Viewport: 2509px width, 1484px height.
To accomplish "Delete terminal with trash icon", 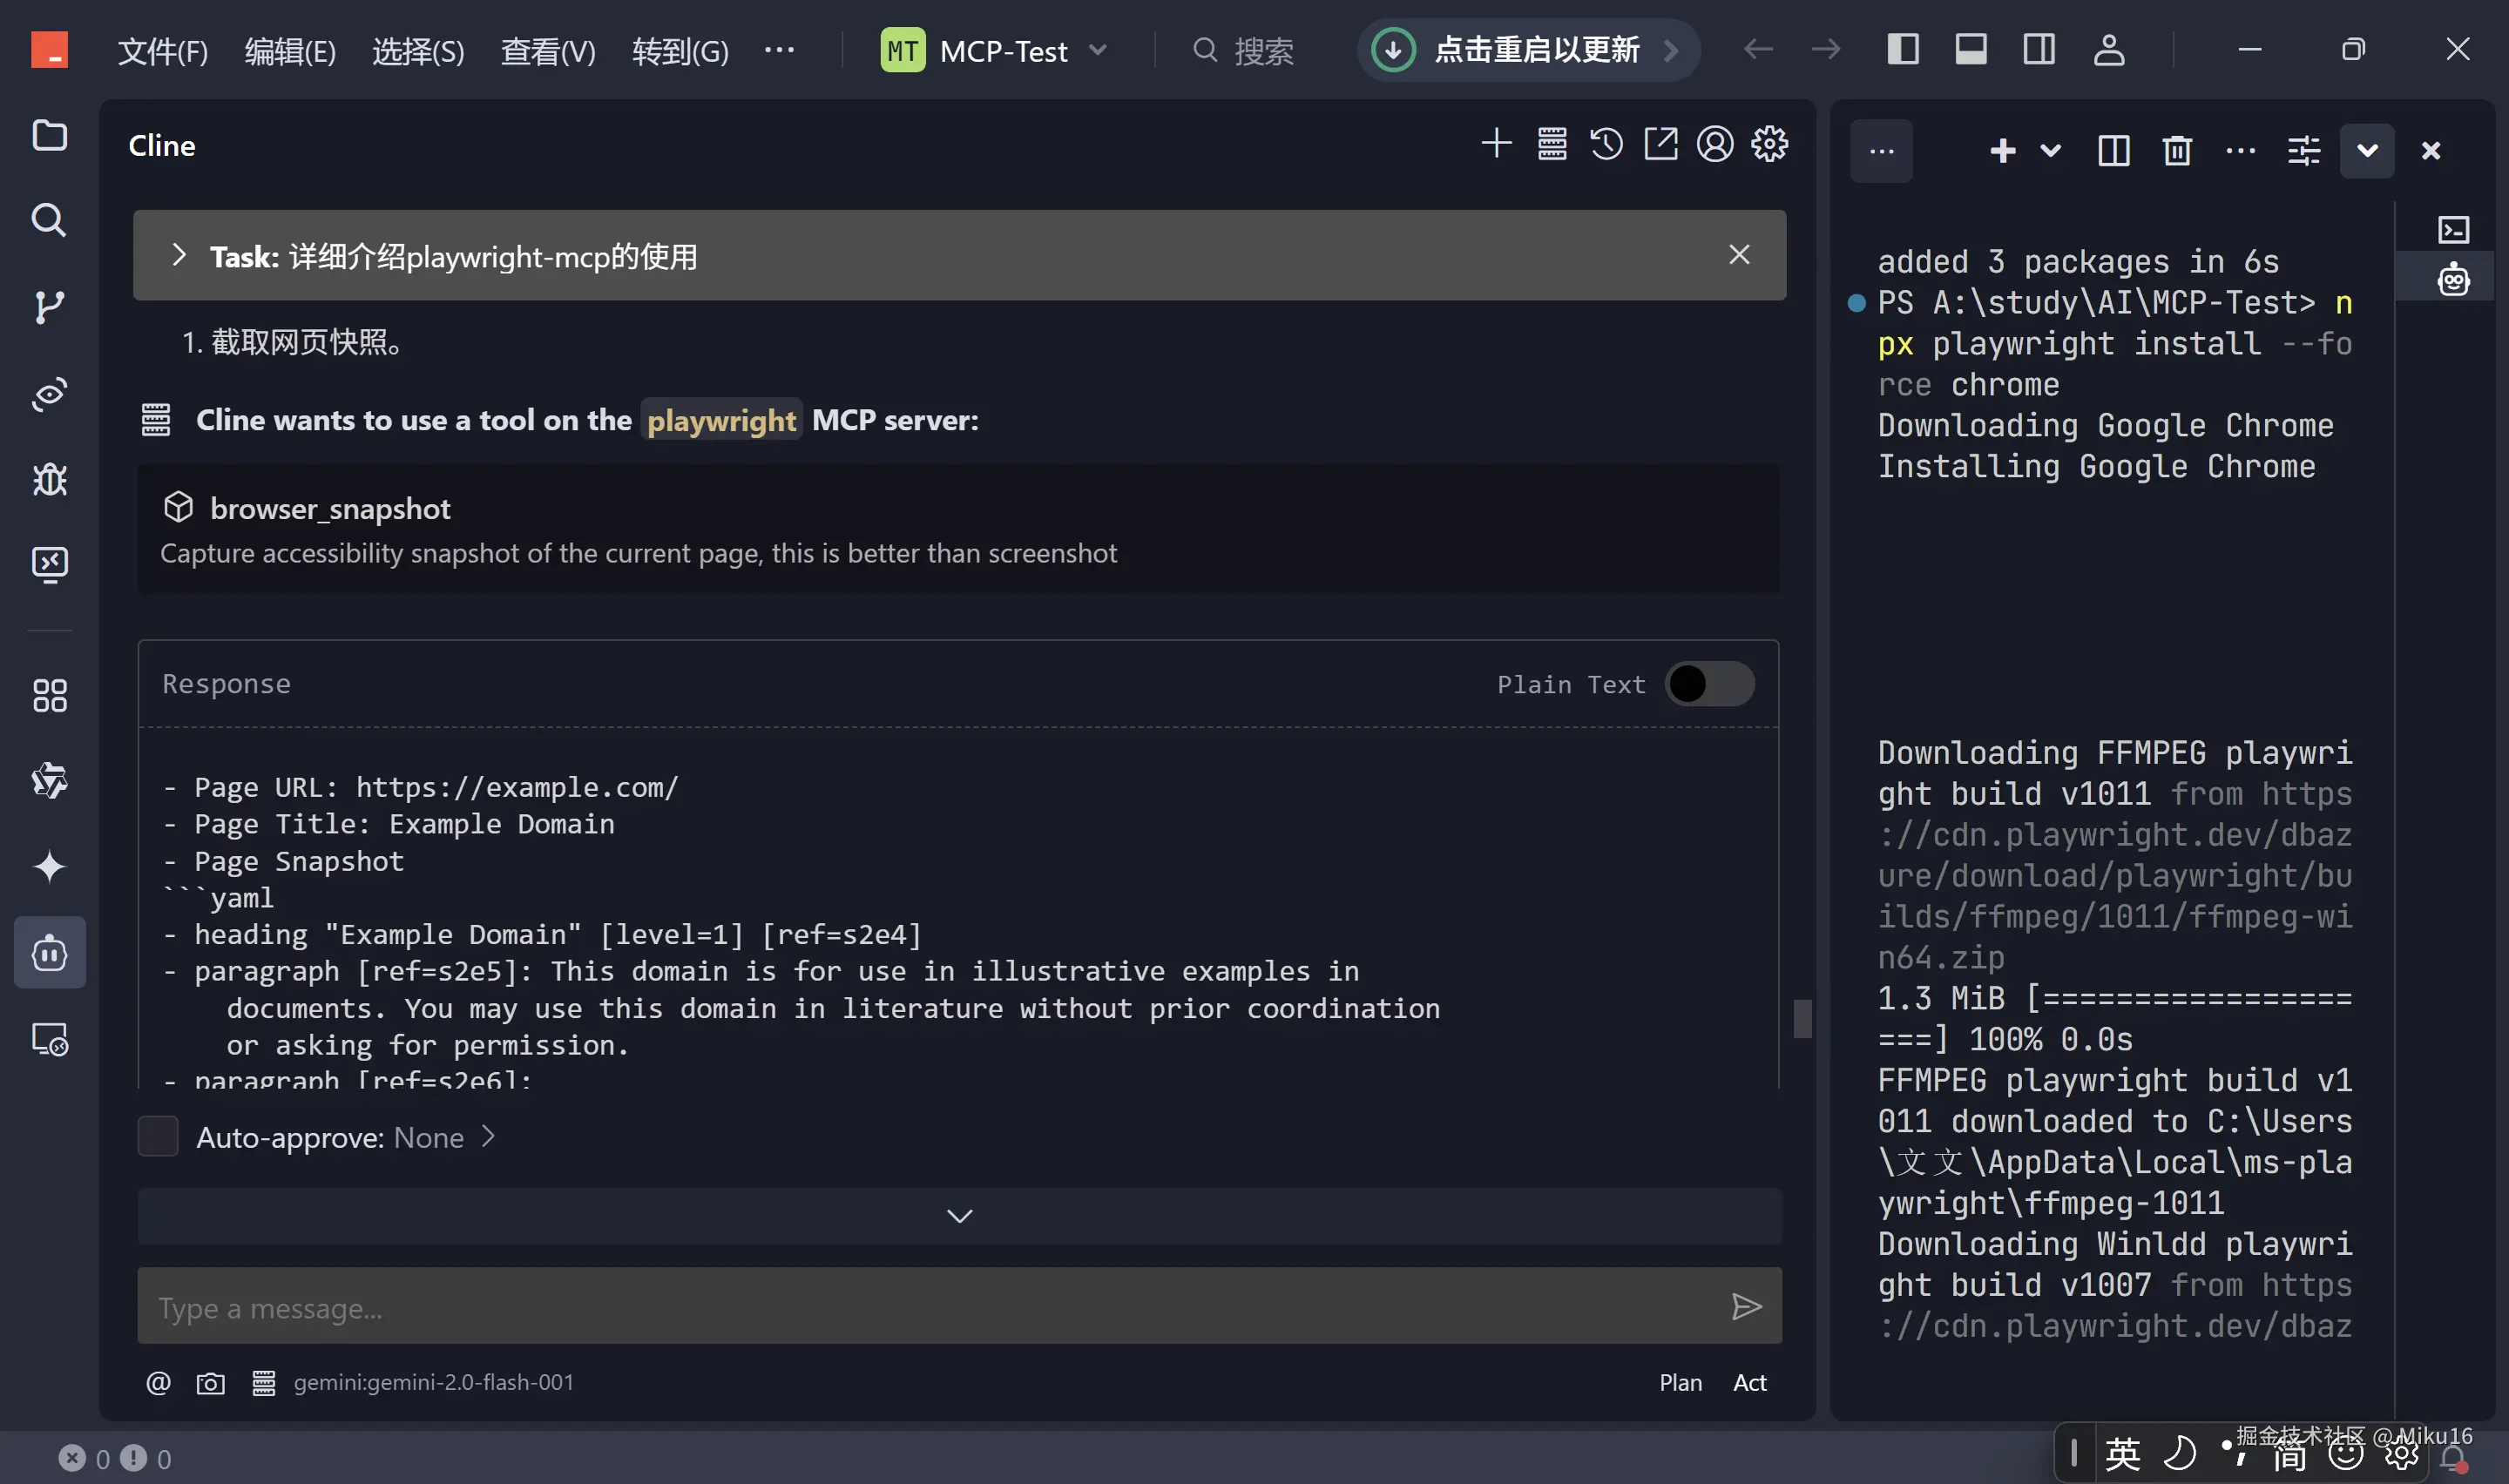I will (x=2177, y=151).
